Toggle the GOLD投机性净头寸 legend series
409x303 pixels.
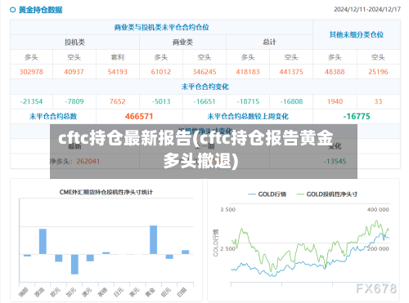click(326, 194)
